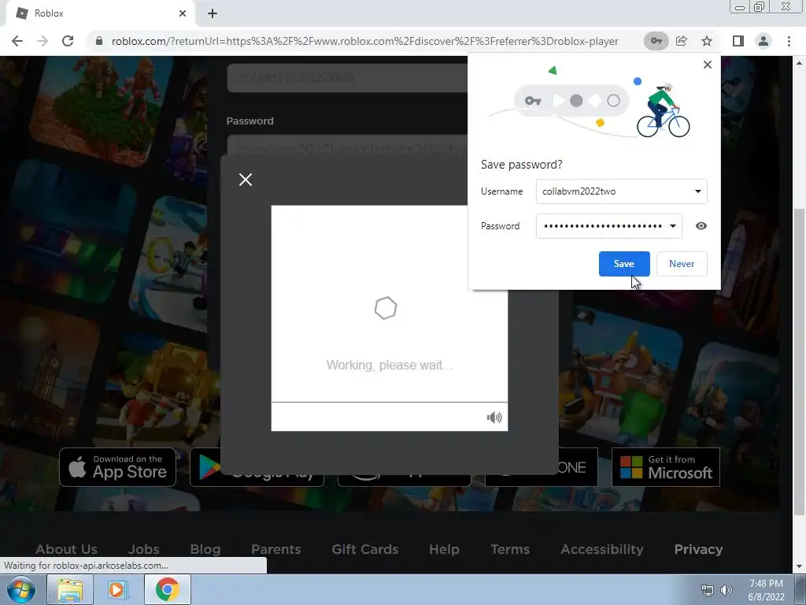Expand the Password dropdown arrow

click(x=672, y=226)
